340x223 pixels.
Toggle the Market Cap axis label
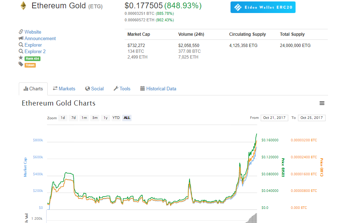tap(25, 167)
